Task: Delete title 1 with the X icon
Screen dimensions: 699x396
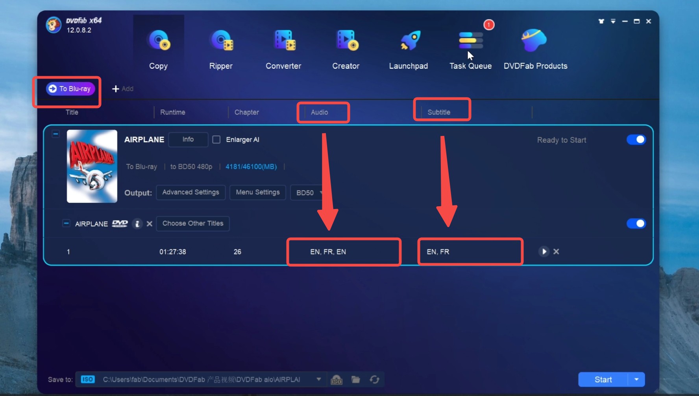Action: [556, 251]
